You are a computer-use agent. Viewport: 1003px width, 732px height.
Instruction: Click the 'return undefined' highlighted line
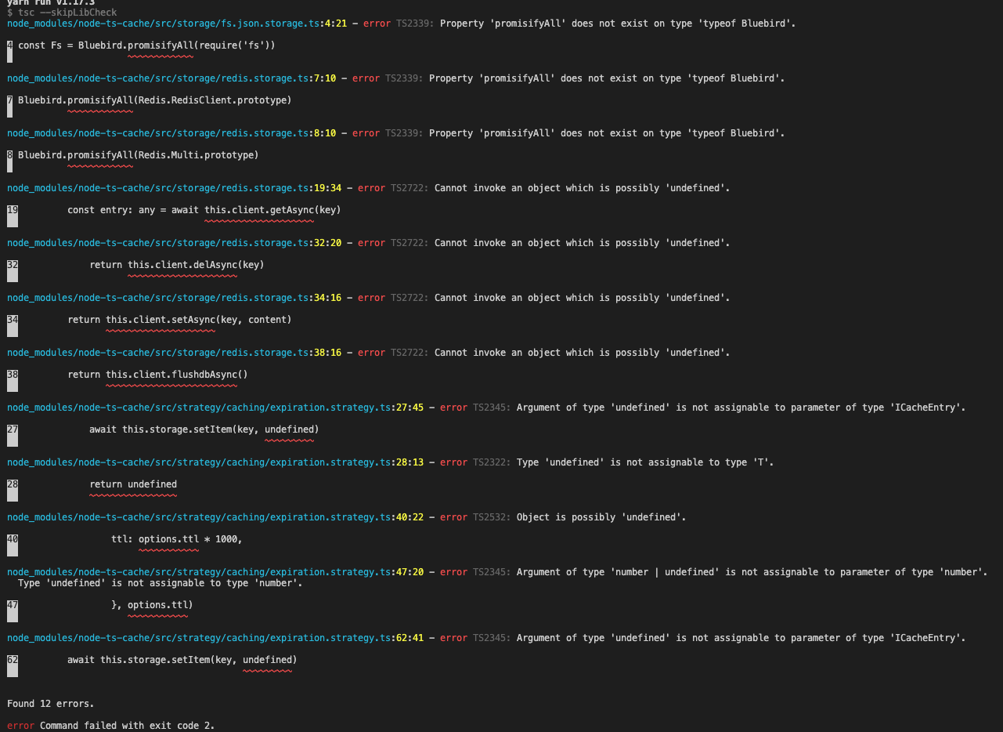(x=133, y=484)
